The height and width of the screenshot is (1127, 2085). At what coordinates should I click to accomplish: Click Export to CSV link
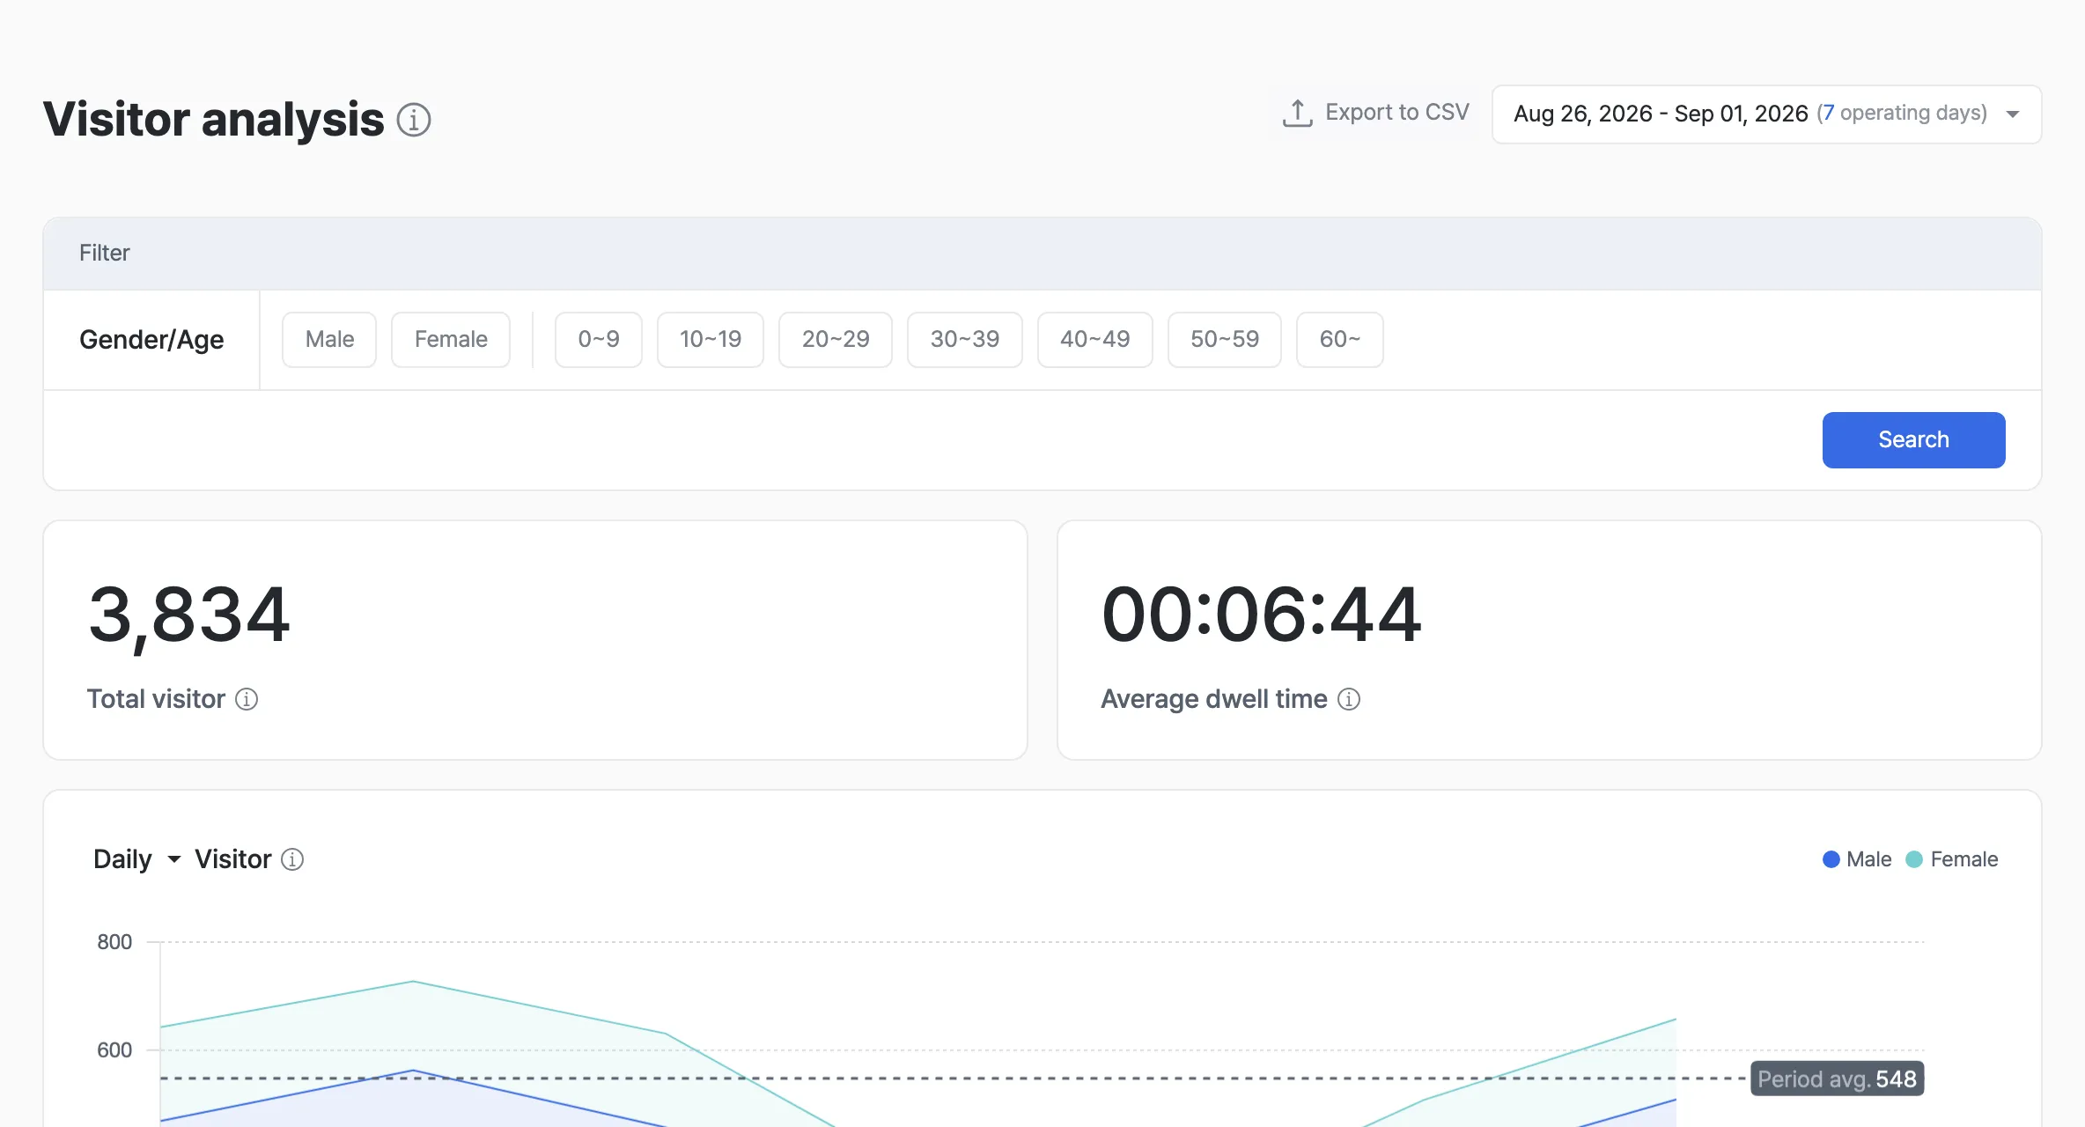point(1375,113)
